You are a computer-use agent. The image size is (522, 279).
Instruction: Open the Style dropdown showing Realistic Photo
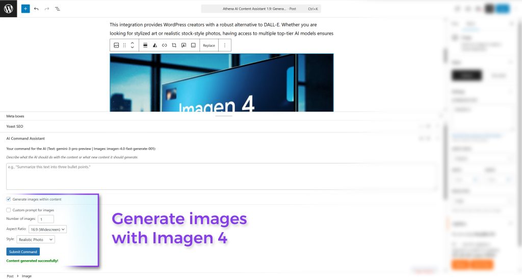[36, 239]
